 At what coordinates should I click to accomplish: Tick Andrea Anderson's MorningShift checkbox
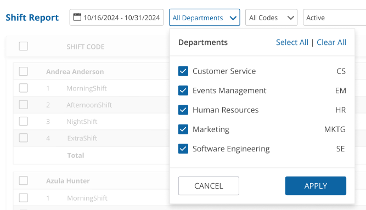point(24,88)
